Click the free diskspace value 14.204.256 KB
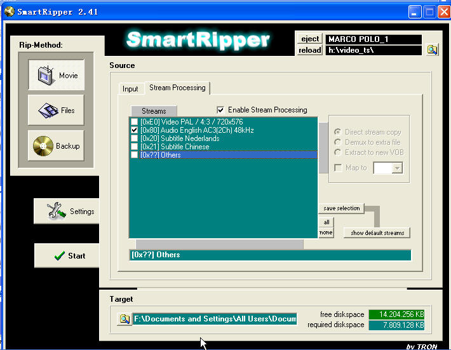 (396, 314)
